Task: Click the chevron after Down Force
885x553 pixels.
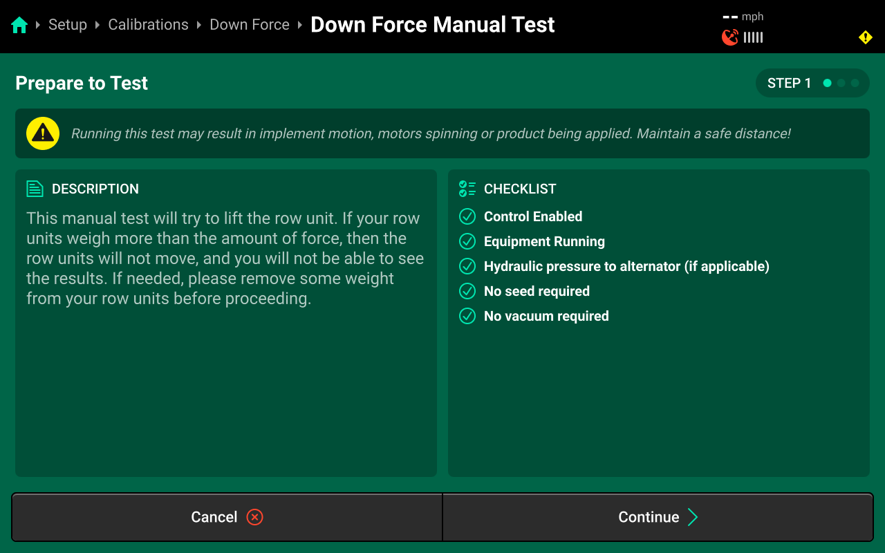Action: (x=300, y=24)
